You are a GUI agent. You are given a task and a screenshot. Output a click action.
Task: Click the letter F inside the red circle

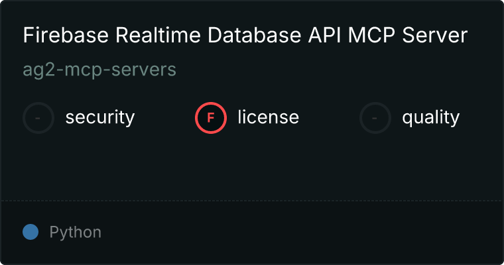tap(211, 118)
